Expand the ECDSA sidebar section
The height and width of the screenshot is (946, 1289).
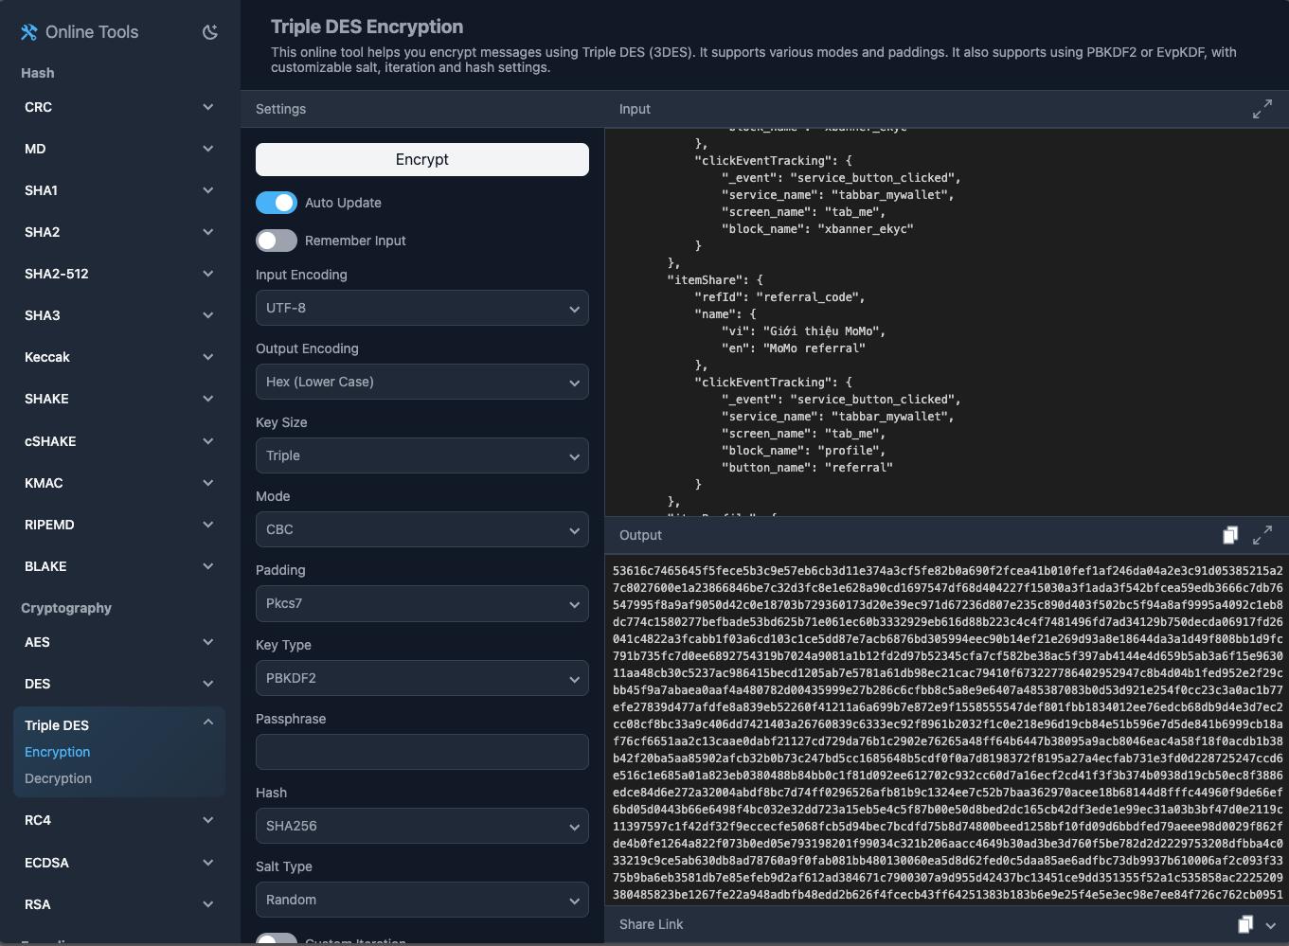pyautogui.click(x=119, y=863)
